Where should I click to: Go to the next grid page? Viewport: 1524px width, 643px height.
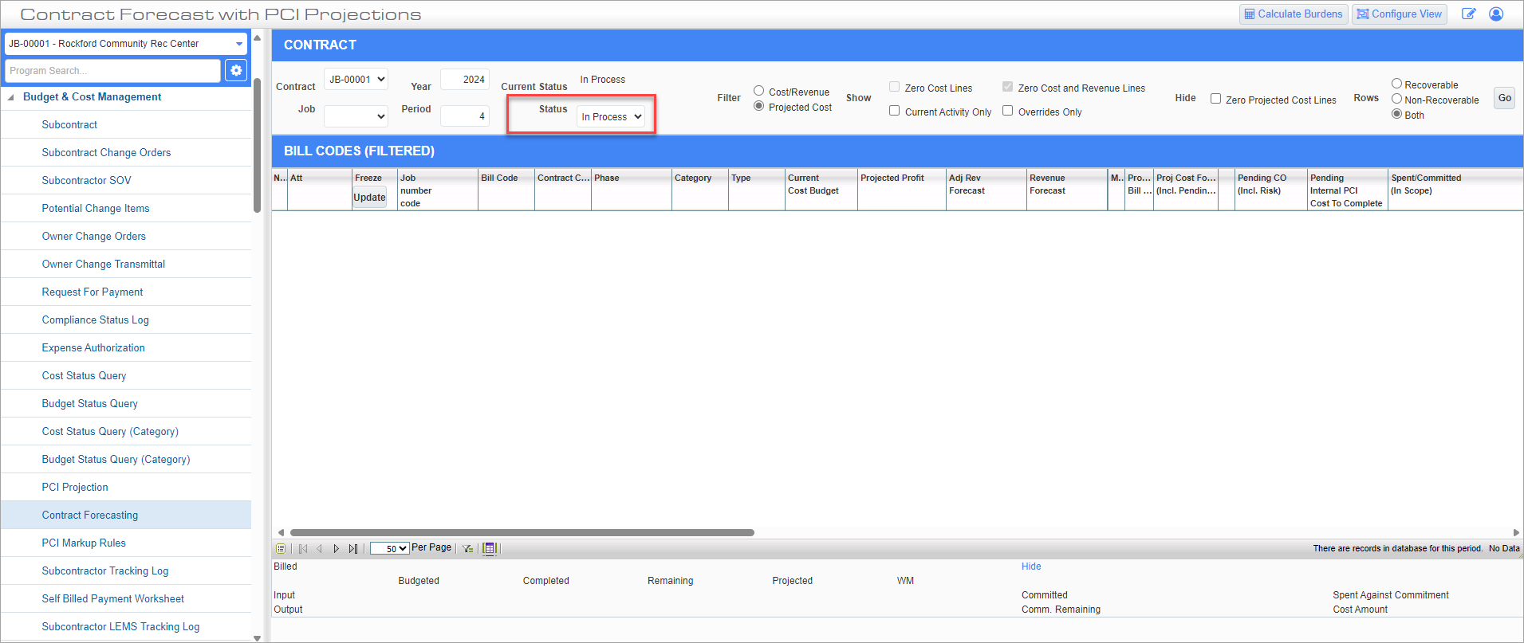tap(337, 549)
